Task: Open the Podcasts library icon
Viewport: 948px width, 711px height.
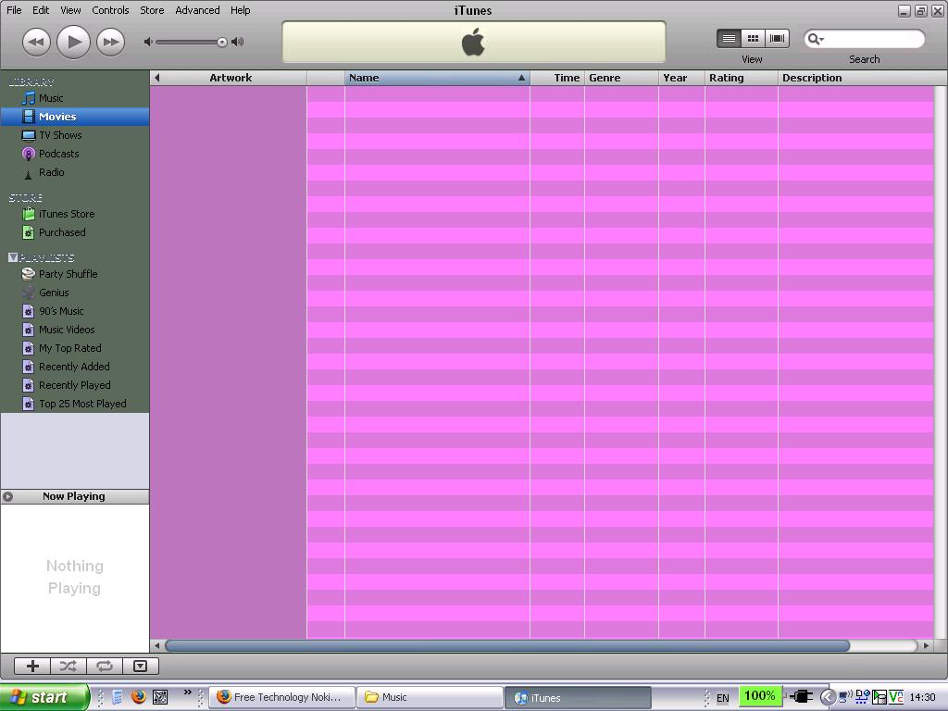Action: [x=29, y=154]
